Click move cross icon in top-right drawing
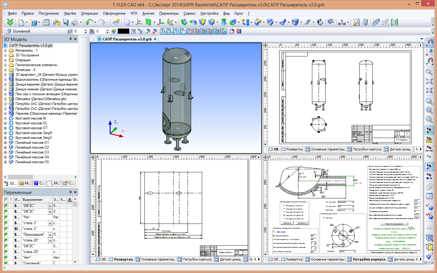437x273 pixels. pyautogui.click(x=266, y=45)
